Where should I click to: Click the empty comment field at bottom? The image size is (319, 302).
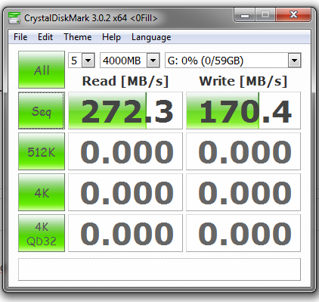159,269
